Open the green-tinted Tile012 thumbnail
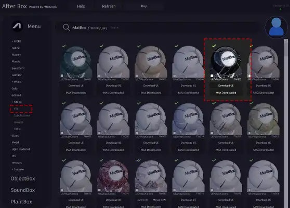Viewport: 290px width, 208px height. point(263,119)
